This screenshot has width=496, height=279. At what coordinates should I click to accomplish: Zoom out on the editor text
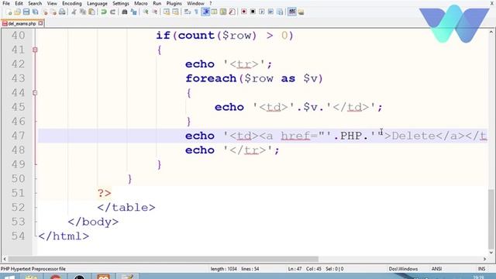point(155,12)
